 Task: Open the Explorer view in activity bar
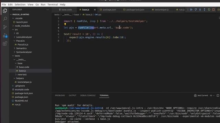point(5,11)
